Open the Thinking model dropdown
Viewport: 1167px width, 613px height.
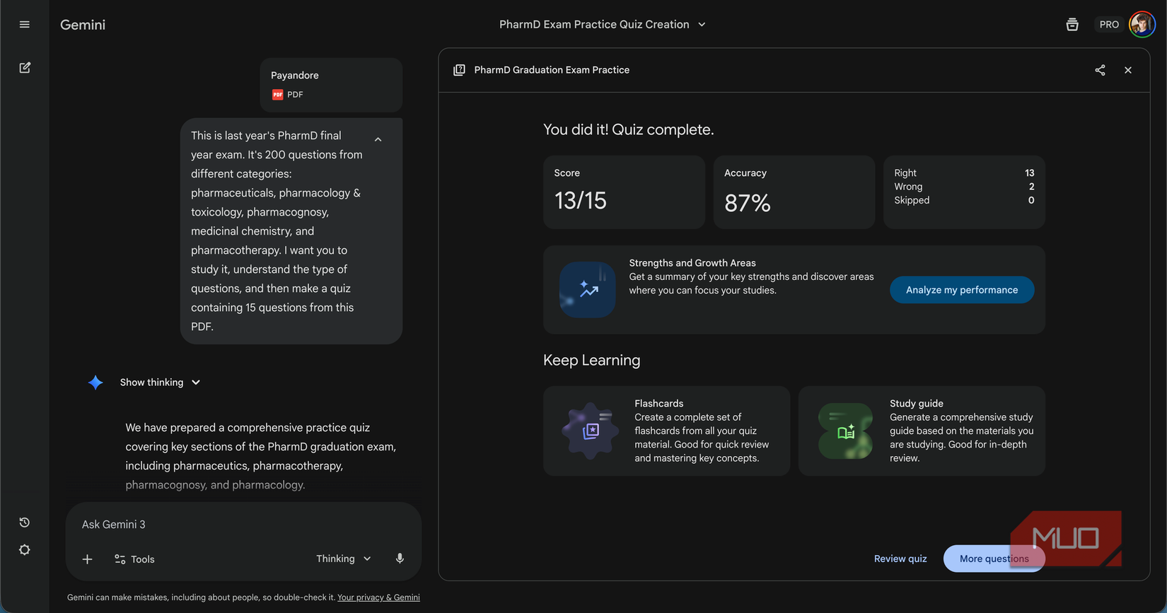(344, 559)
